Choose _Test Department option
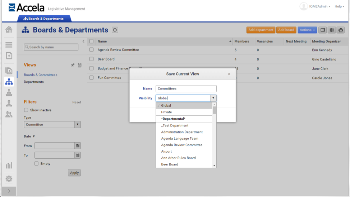Screen dimensions: 350x197 point(184,125)
